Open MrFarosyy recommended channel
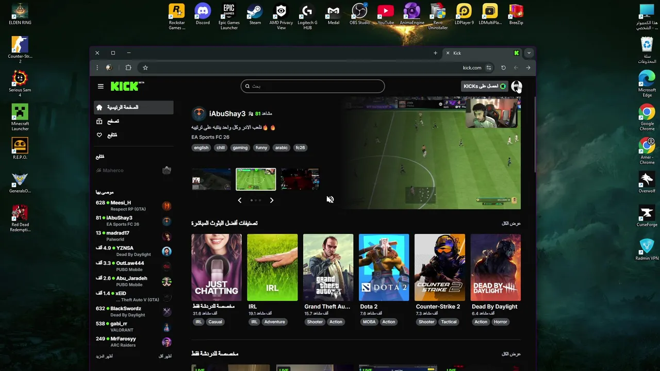 click(134, 342)
